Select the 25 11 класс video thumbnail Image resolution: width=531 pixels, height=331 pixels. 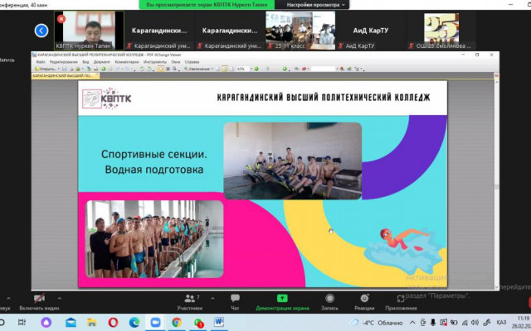pyautogui.click(x=300, y=31)
